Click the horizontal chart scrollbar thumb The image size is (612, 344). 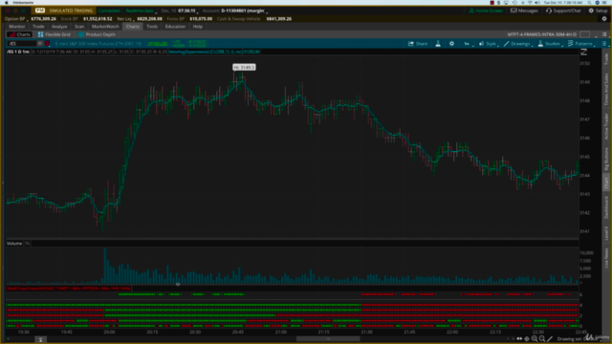pyautogui.click(x=328, y=339)
